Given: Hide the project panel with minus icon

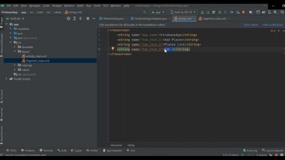Looking at the screenshot, I should click(x=94, y=19).
